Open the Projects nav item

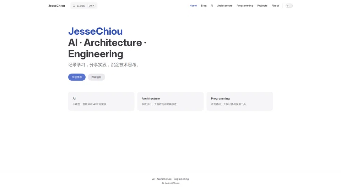[262, 6]
